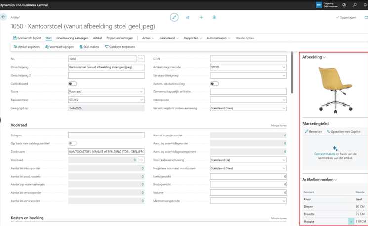Open Voorraadwaarschuwing dropdown
Viewport: 368px width, 226px height.
pos(284,160)
